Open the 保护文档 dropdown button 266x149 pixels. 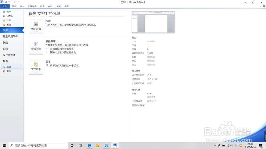(36, 27)
